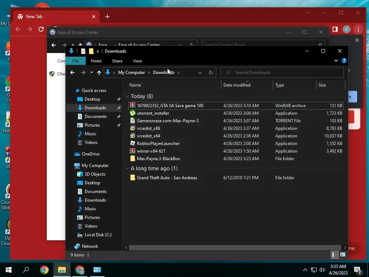The height and width of the screenshot is (277, 369).
Task: Open the File ribbon tab
Action: pyautogui.click(x=76, y=61)
